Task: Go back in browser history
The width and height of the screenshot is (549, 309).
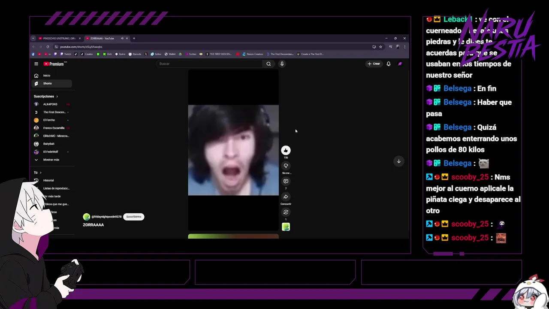Action: [x=33, y=47]
